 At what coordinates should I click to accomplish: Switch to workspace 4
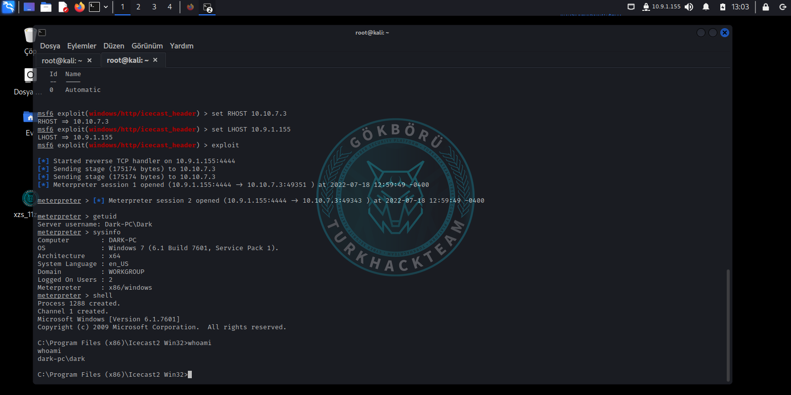coord(170,7)
